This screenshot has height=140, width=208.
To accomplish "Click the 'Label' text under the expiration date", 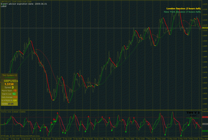I will click(x=4, y=6).
